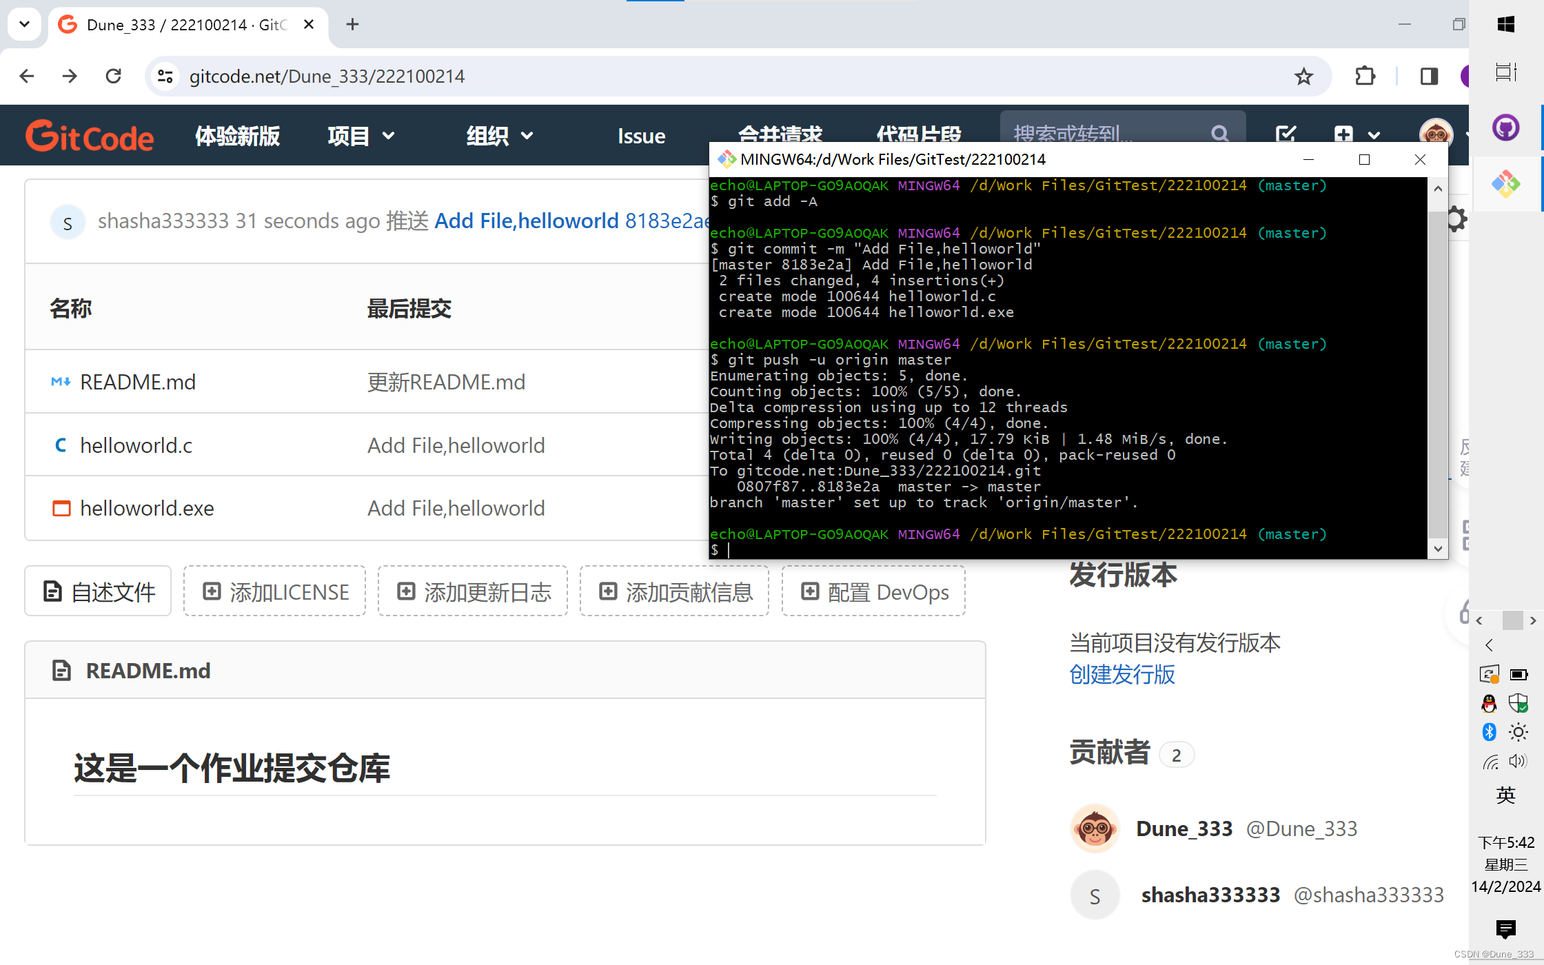1544x965 pixels.
Task: Click the plus create-new icon in navbar
Action: click(x=1343, y=134)
